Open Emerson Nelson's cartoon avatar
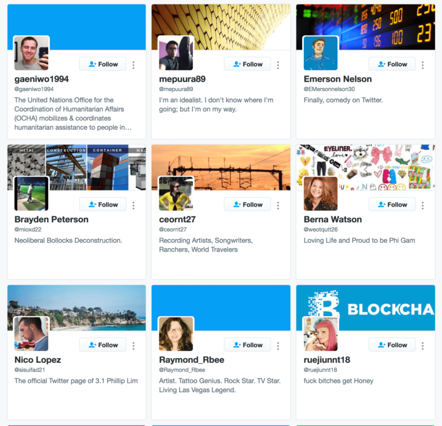Screen dimensions: 442x426 (x=321, y=53)
